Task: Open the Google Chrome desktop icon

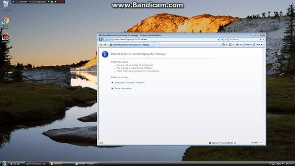Action: [x=6, y=22]
